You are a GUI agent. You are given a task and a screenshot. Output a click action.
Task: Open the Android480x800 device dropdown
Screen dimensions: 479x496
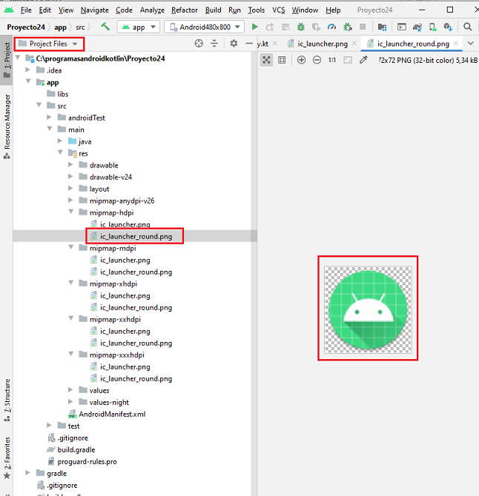click(205, 27)
